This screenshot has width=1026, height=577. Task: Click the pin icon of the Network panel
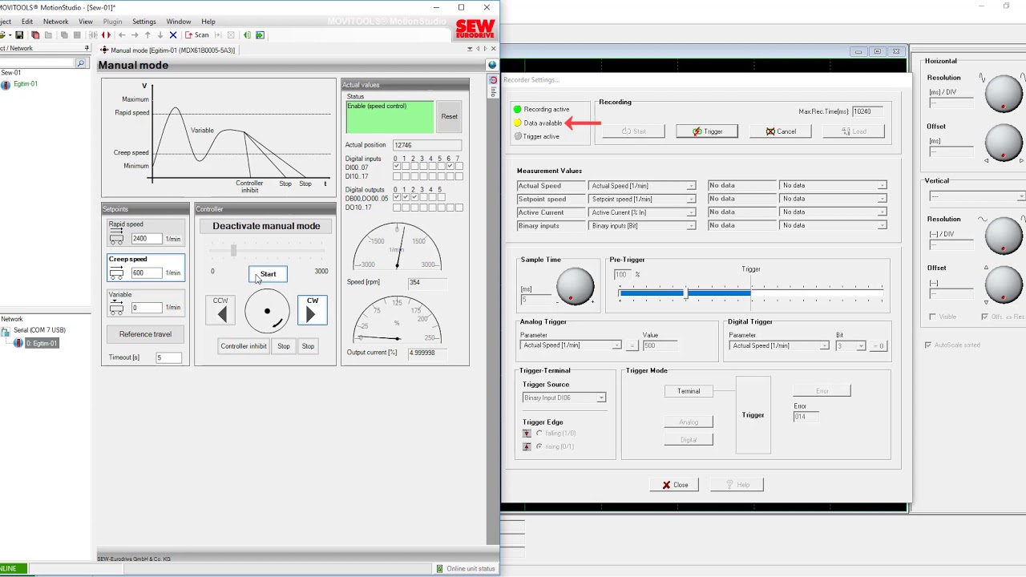coord(87,48)
